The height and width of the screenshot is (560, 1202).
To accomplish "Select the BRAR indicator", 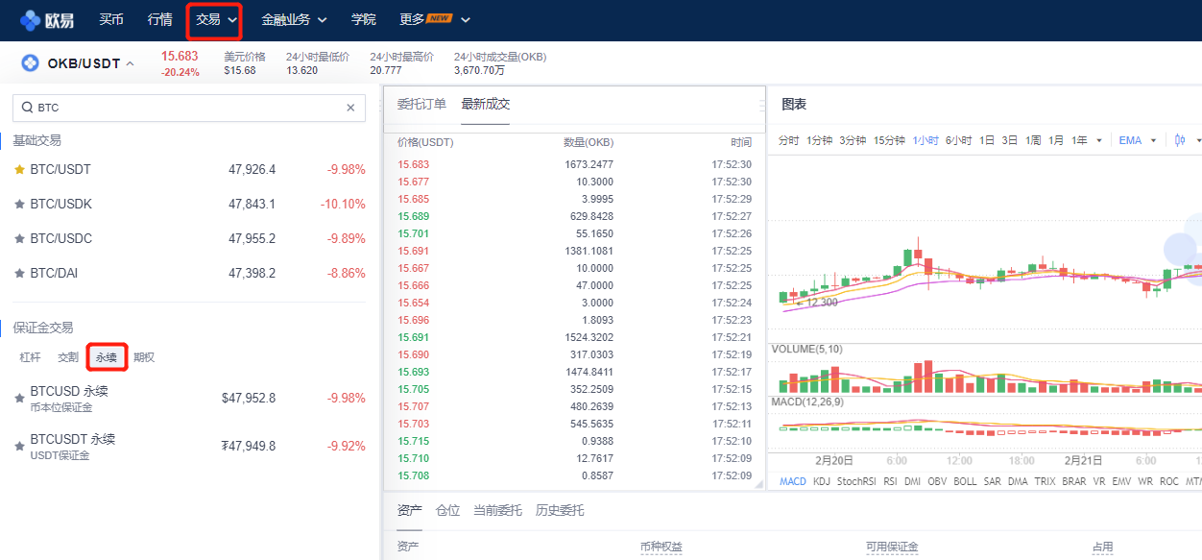I will tap(1074, 481).
